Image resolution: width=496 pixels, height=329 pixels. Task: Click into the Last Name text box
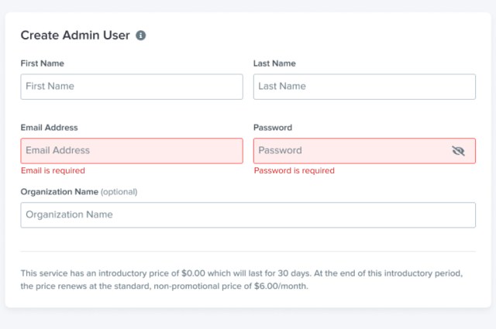point(364,87)
